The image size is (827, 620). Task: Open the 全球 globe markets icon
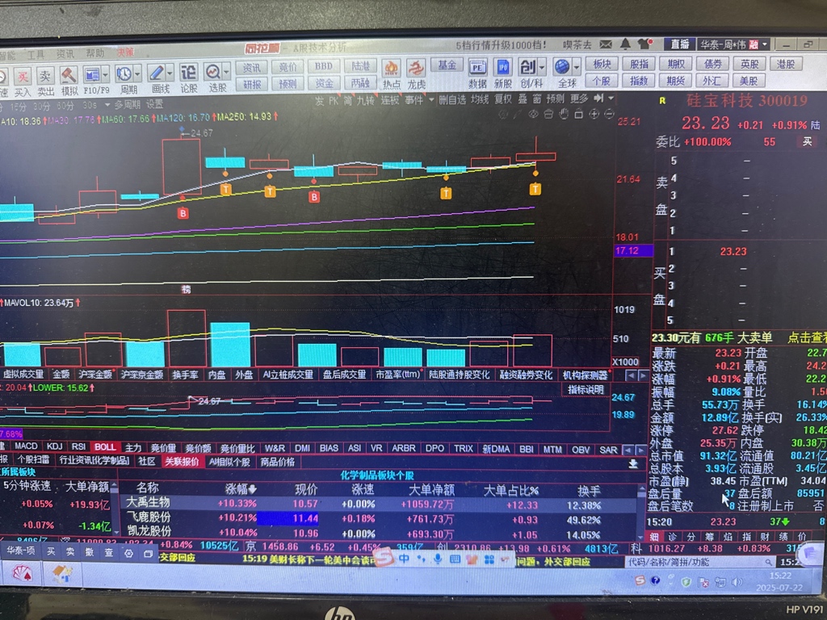click(x=562, y=67)
